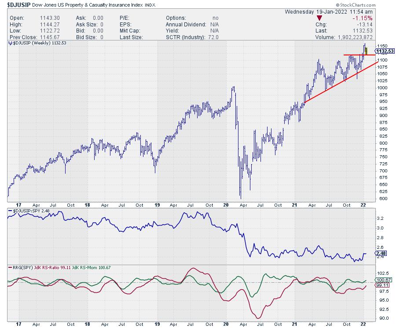Click the yellow-highlighted latest weekly price bar
The width and height of the screenshot is (396, 328).
pyautogui.click(x=366, y=51)
